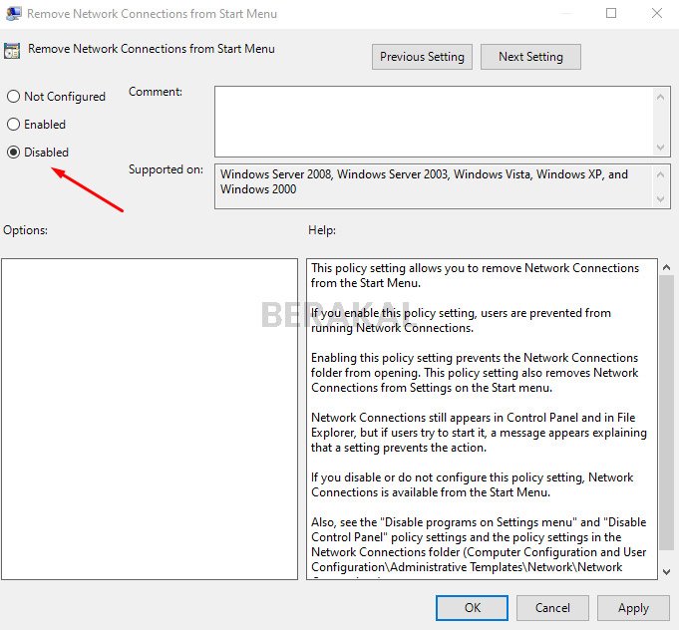This screenshot has height=630, width=679.
Task: Click the Help pane vertical scrollbar thumb
Action: [667, 414]
